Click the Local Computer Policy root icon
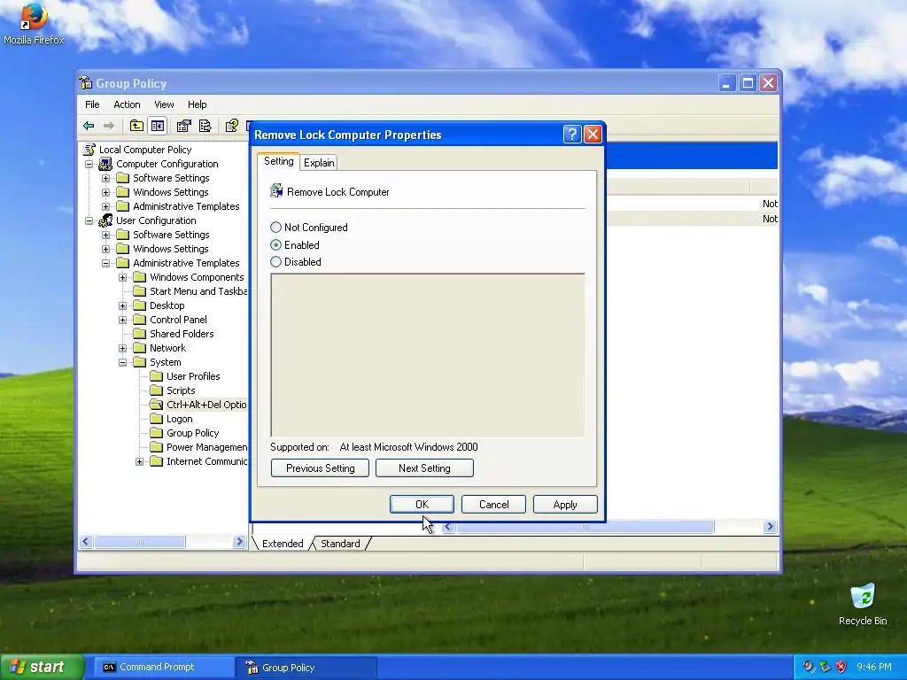907x680 pixels. 89,149
